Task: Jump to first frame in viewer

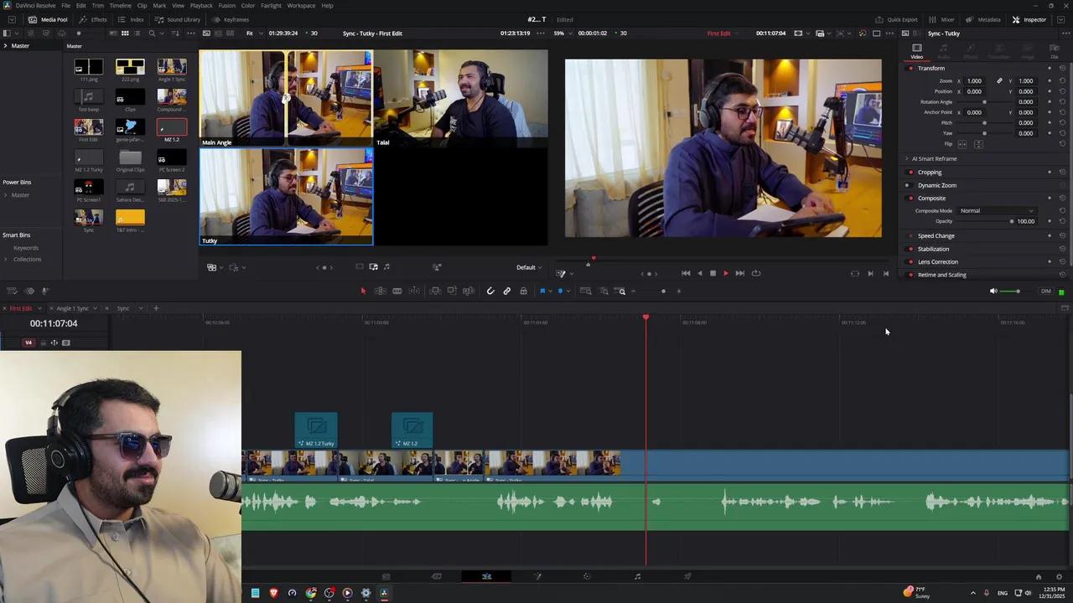Action: [686, 273]
